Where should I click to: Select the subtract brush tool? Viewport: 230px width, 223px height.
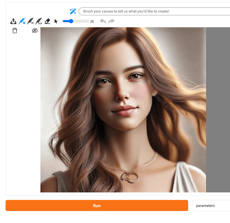pos(30,21)
